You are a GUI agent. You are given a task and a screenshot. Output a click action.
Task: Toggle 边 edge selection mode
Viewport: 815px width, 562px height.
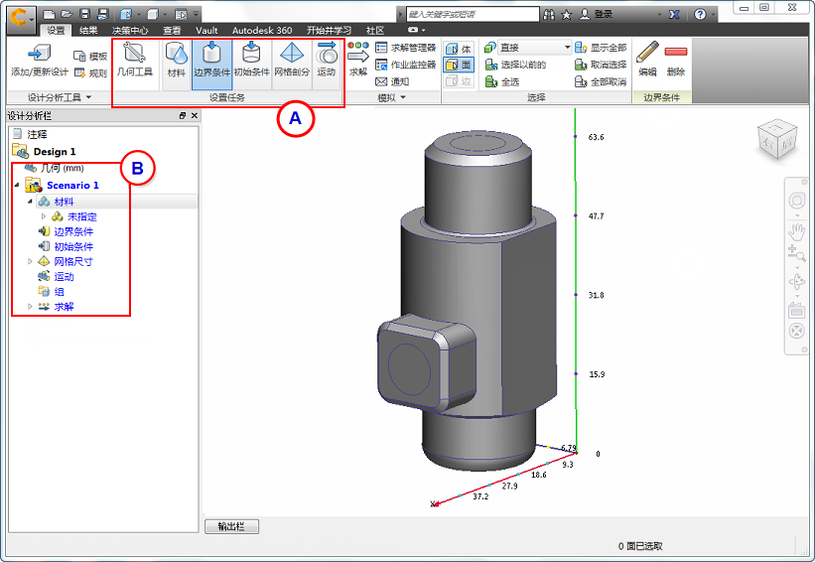[459, 81]
